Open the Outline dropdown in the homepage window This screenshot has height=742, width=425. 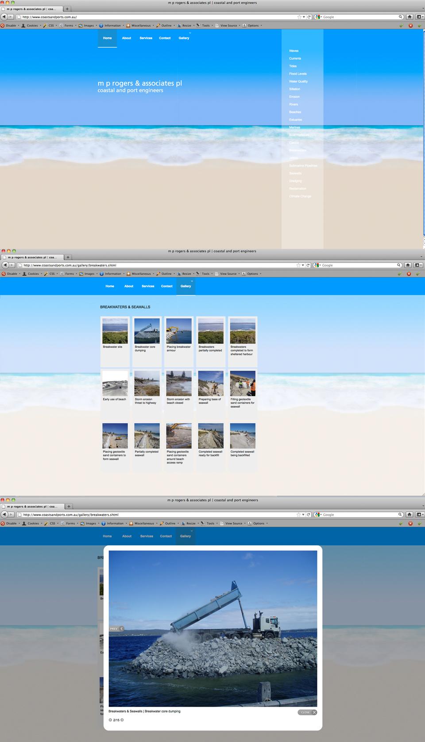click(166, 26)
